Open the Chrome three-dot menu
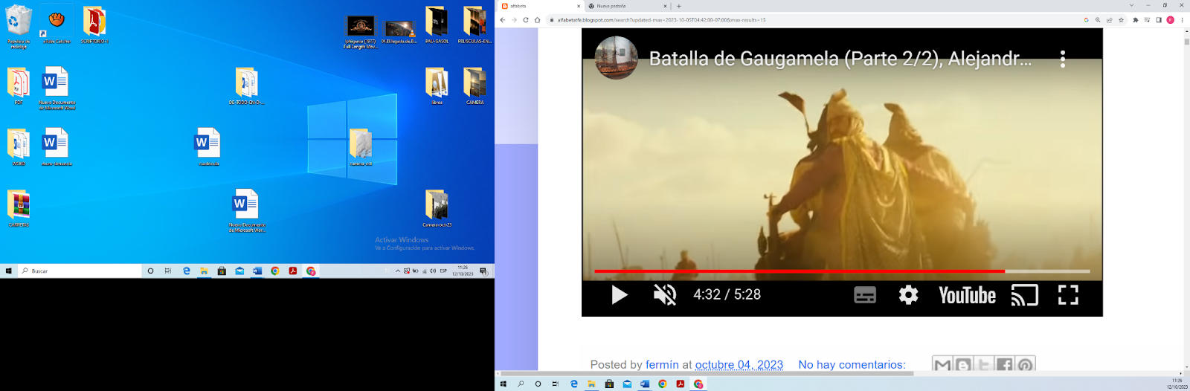The height and width of the screenshot is (391, 1190). click(1182, 20)
